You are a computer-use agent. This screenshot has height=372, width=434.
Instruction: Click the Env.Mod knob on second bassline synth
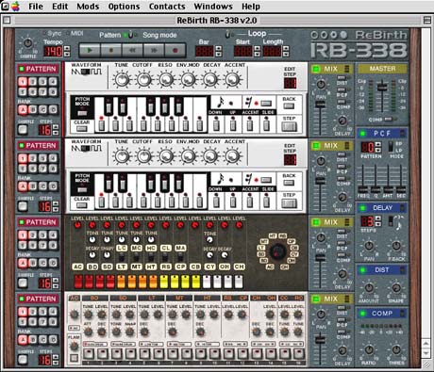[x=188, y=156]
